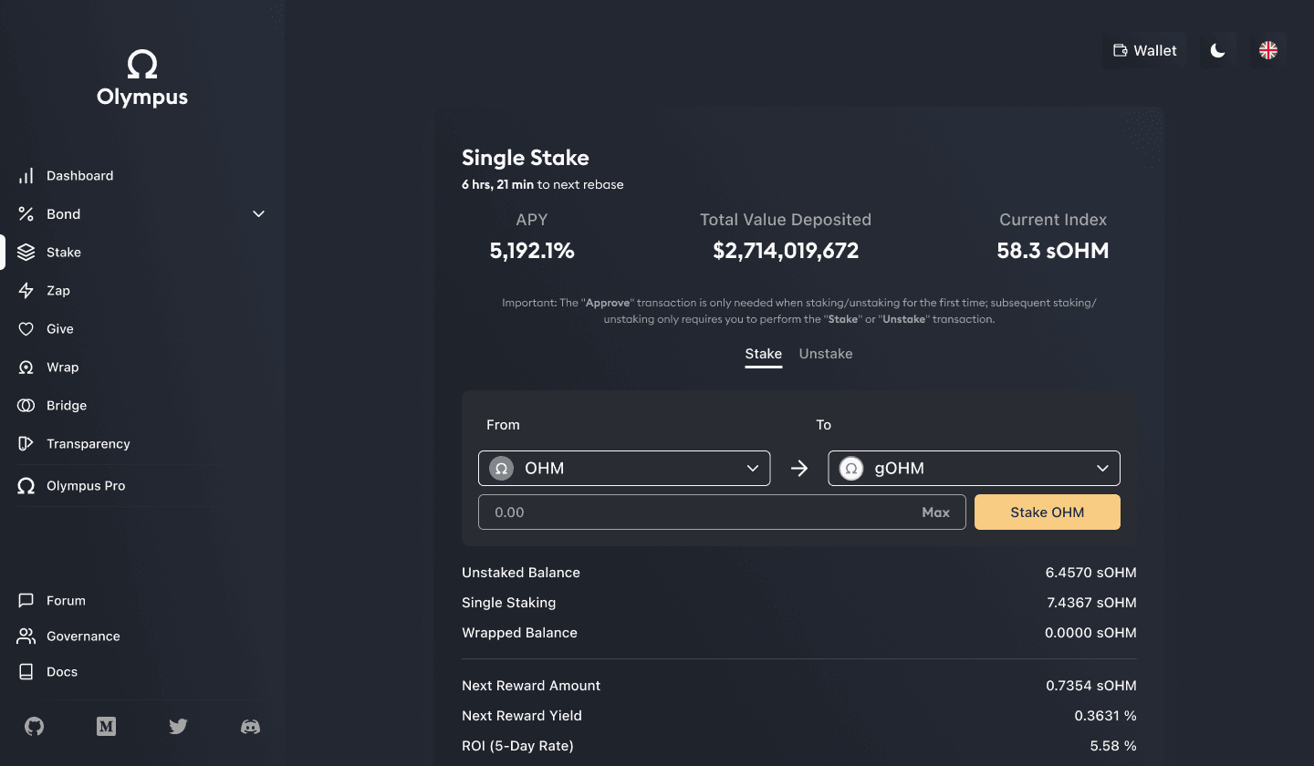Screen dimensions: 1314x766
Task: Open the Medium link icon
Action: coord(106,727)
